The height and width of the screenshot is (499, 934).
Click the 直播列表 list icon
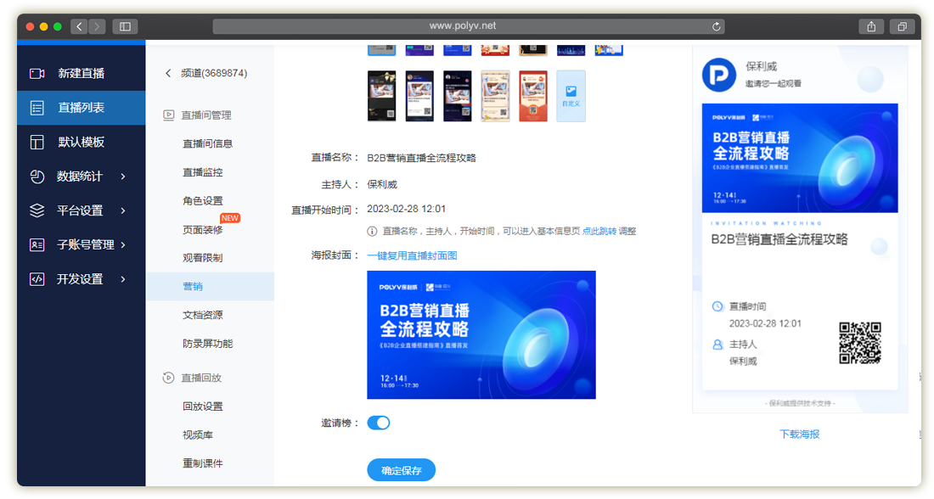[x=37, y=108]
